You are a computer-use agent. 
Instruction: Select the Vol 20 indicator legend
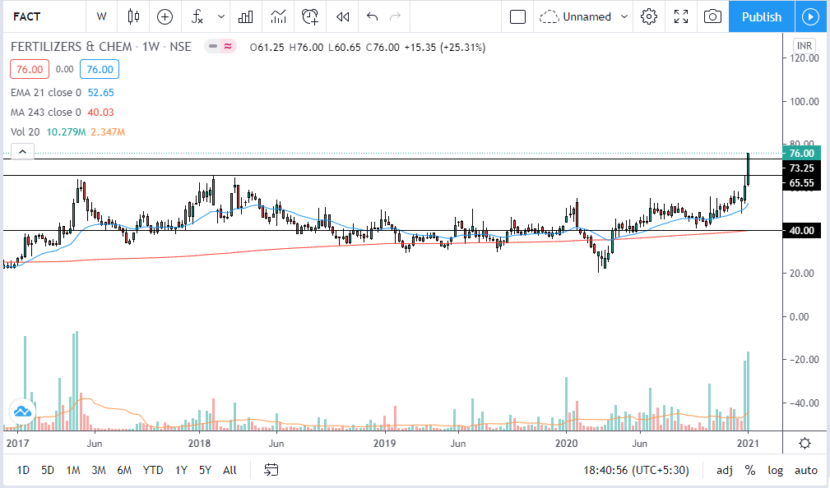pyautogui.click(x=26, y=131)
